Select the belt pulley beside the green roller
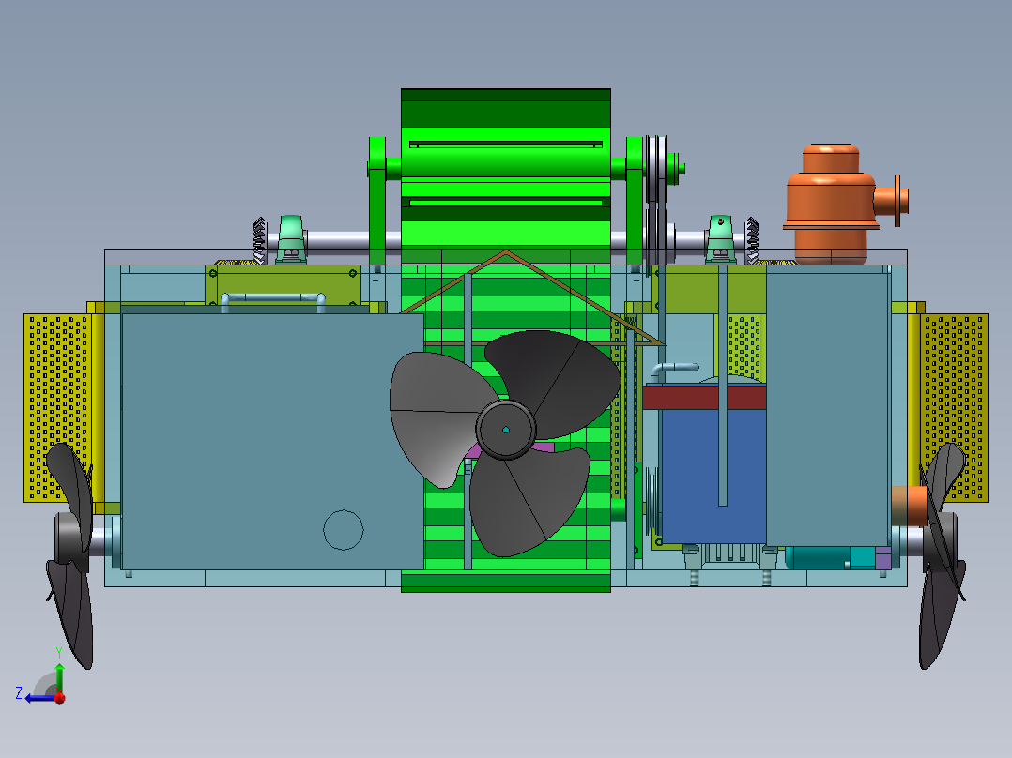The width and height of the screenshot is (1012, 758). tap(657, 169)
